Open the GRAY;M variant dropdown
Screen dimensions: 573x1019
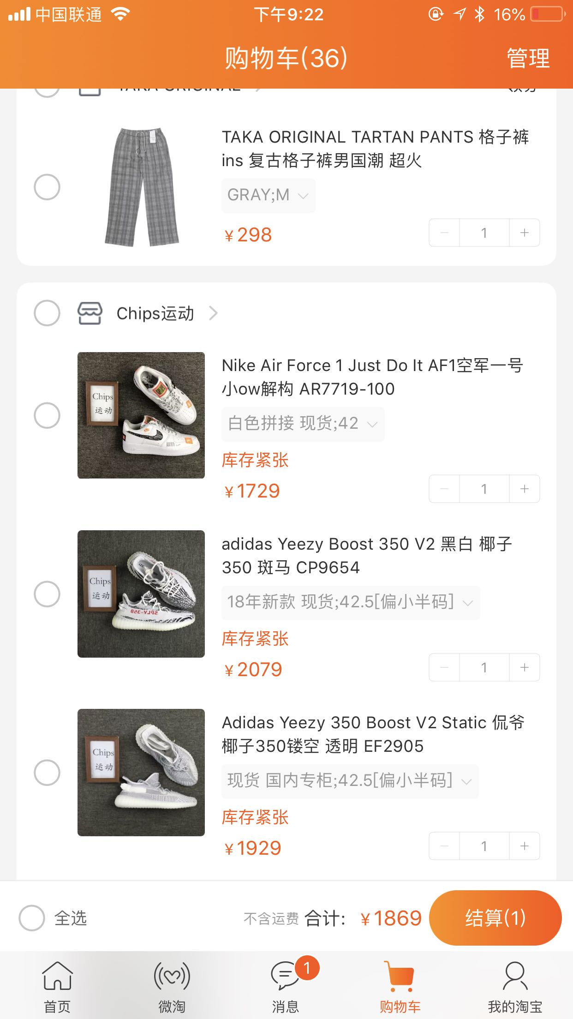(x=268, y=195)
